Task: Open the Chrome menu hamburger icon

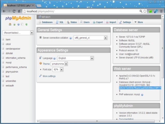Action: coord(161,11)
